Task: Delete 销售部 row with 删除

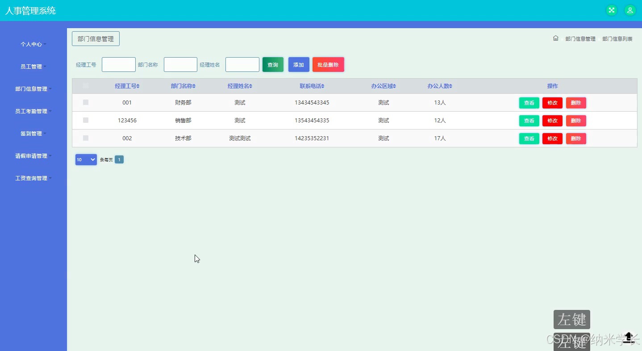Action: click(576, 121)
